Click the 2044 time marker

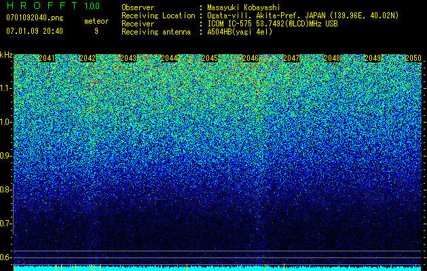coord(169,58)
